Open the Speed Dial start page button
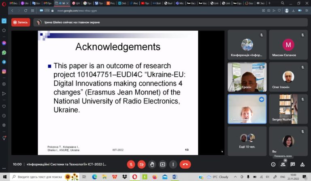This screenshot has height=181, width=311. 32,11
